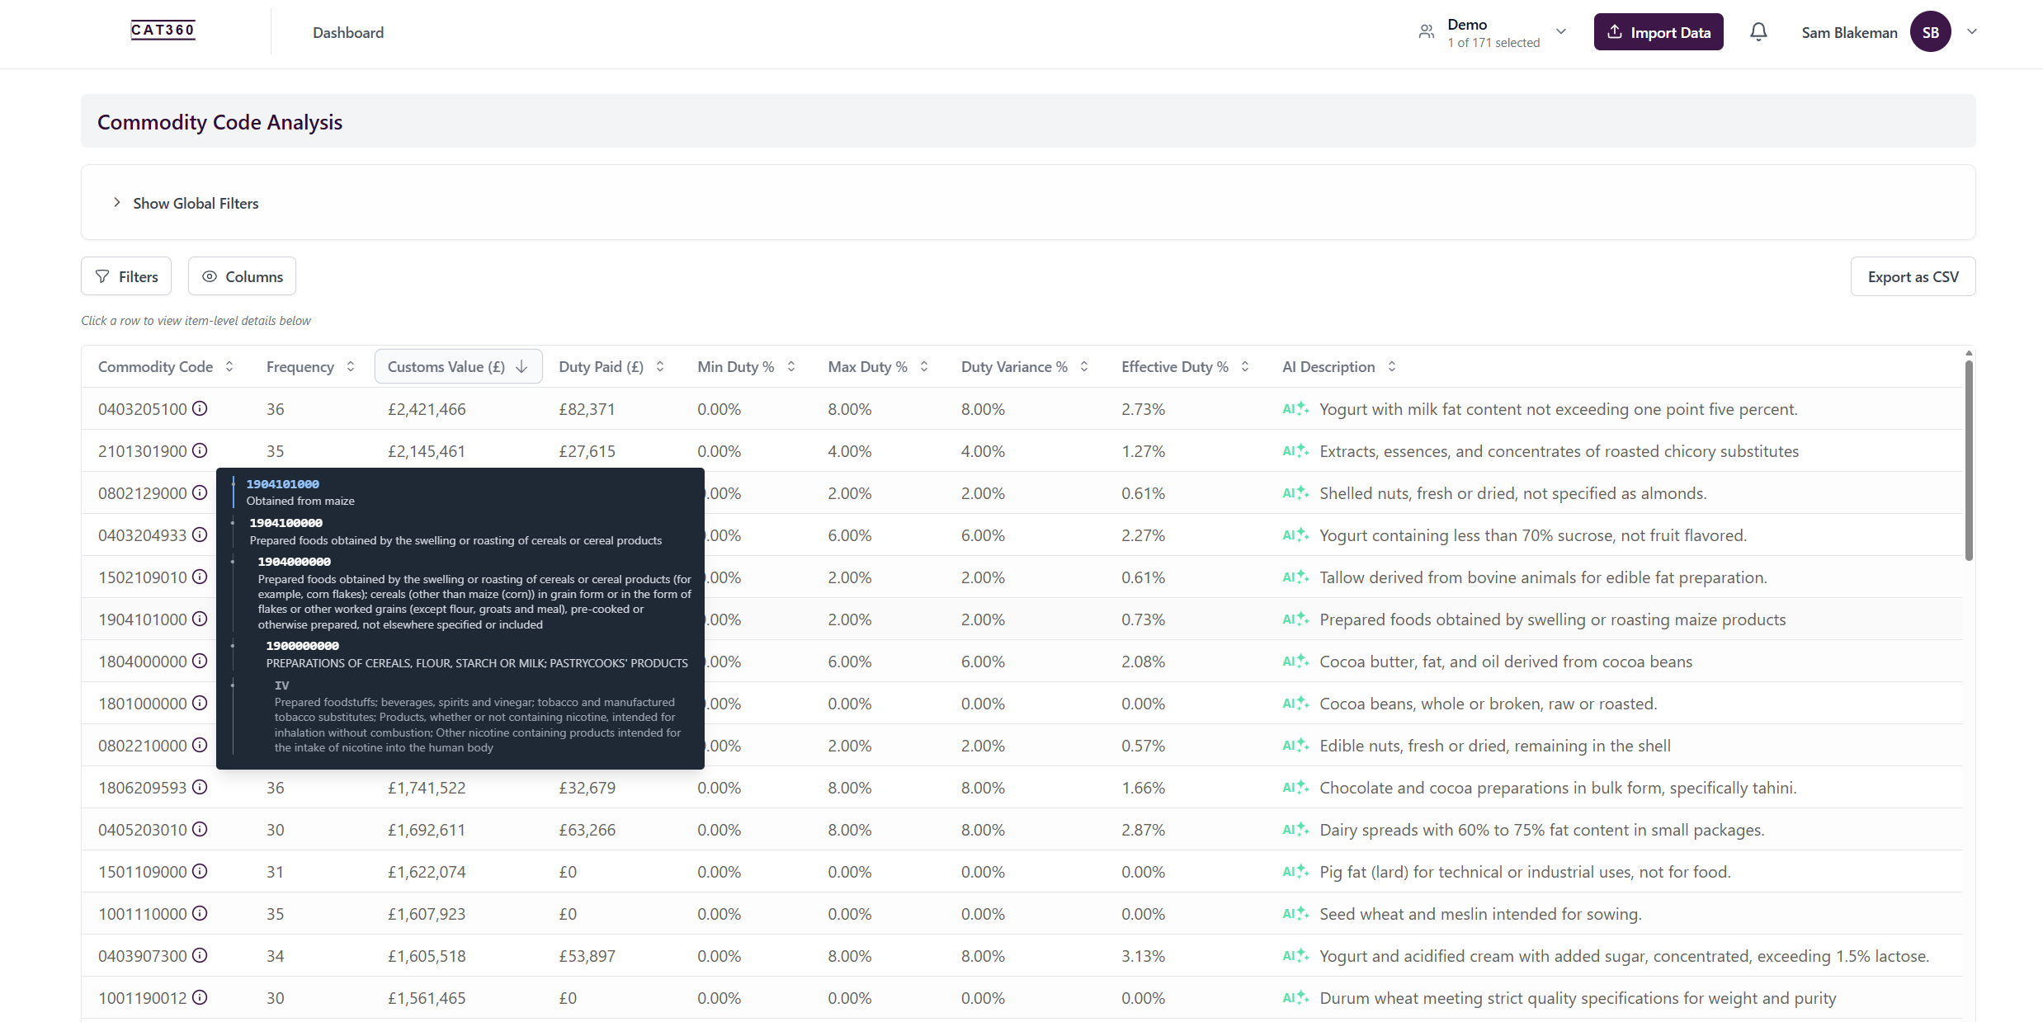Sort by Min Duty % column
The width and height of the screenshot is (2043, 1022).
[746, 366]
